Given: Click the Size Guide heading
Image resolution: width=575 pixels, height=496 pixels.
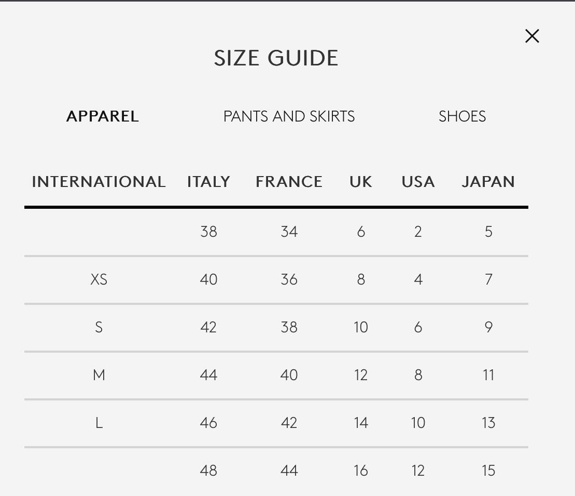Looking at the screenshot, I should click(276, 58).
